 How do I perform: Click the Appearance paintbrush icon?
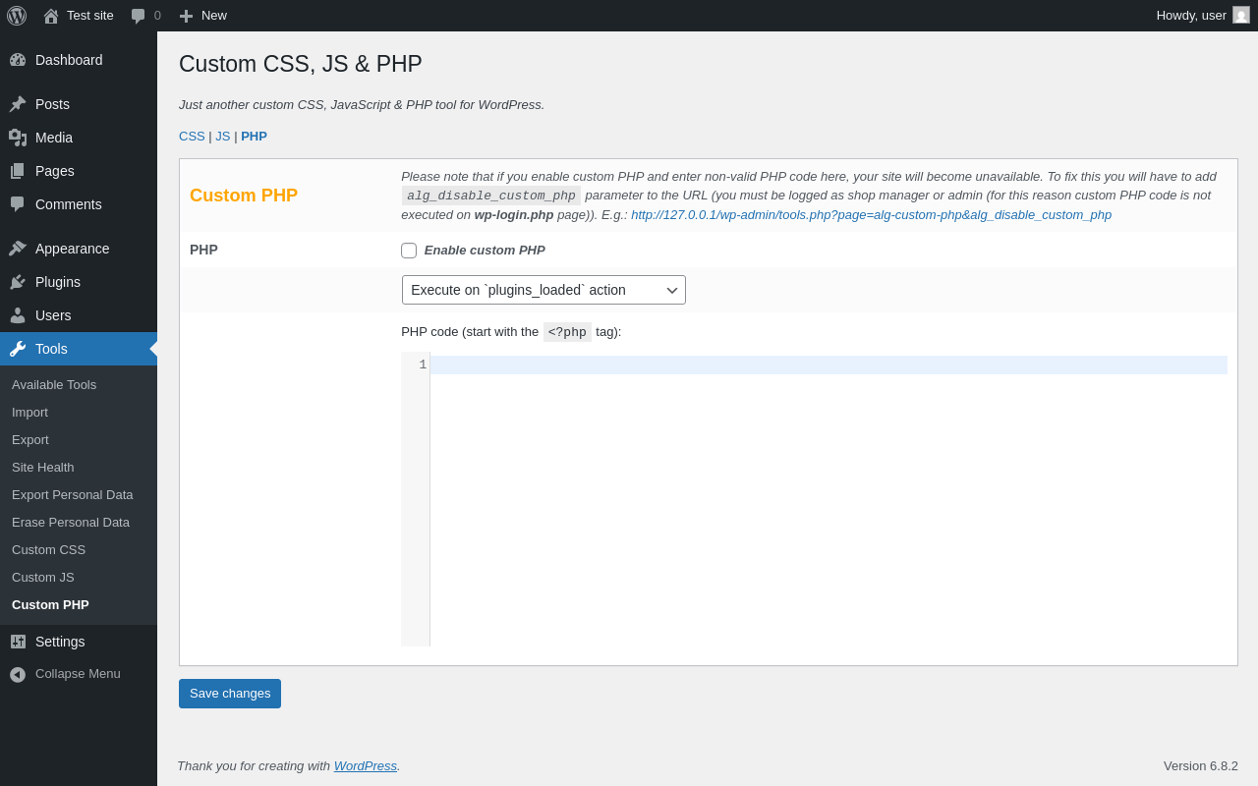coord(18,249)
